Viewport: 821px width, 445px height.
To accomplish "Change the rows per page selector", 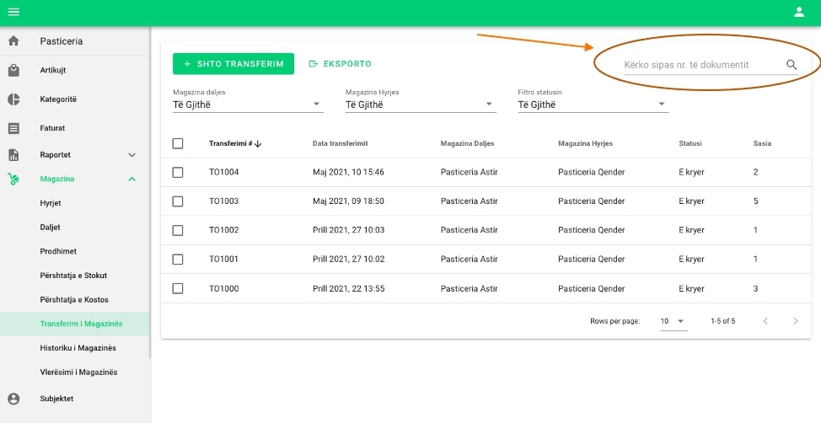I will 673,321.
